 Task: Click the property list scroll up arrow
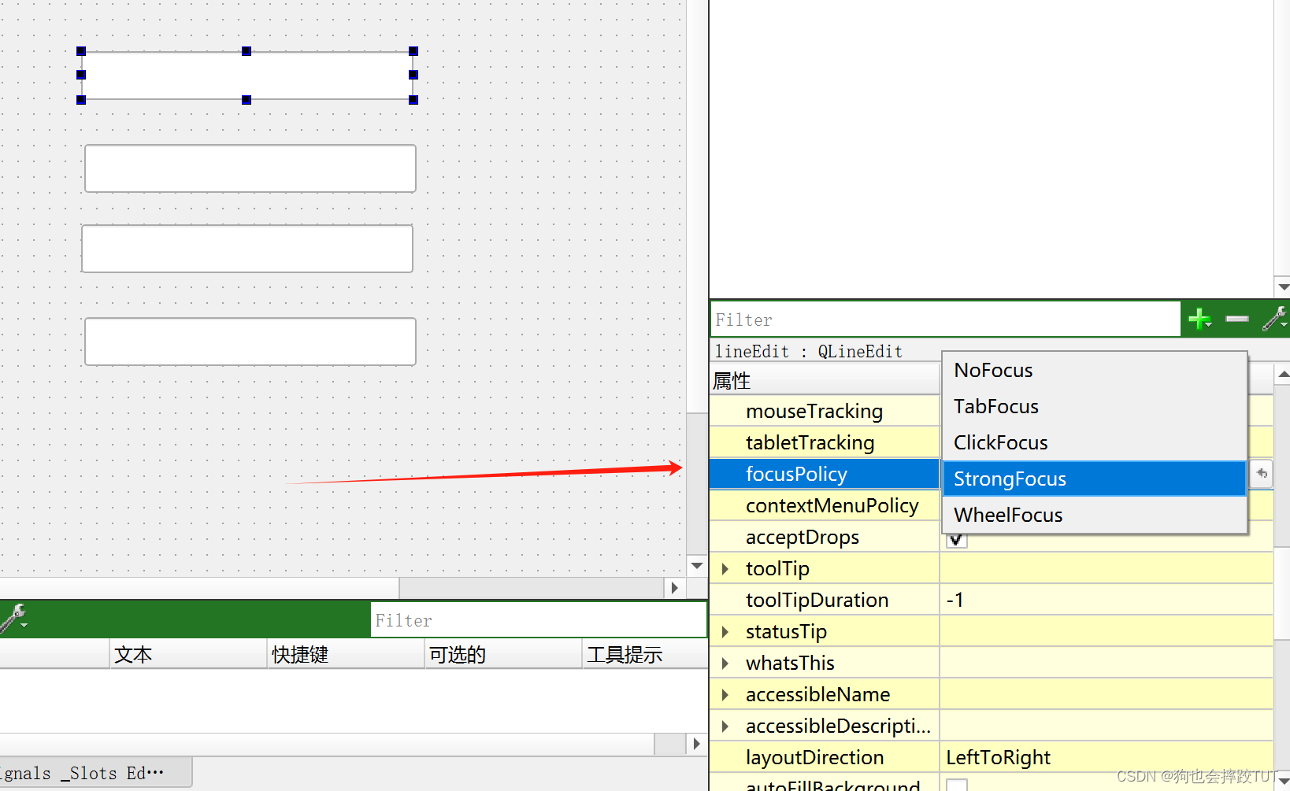click(x=1283, y=375)
